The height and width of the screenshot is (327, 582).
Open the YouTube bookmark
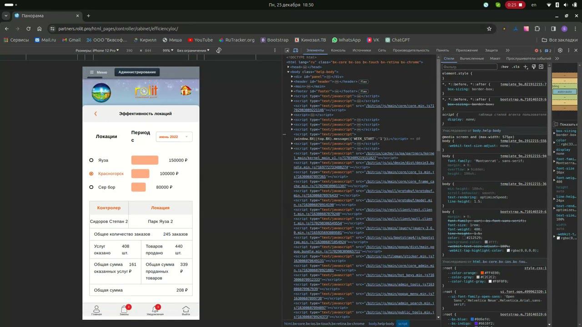(x=200, y=40)
